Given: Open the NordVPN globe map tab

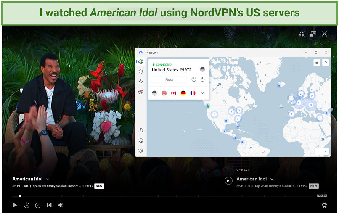Looking at the screenshot, I should (141, 62).
